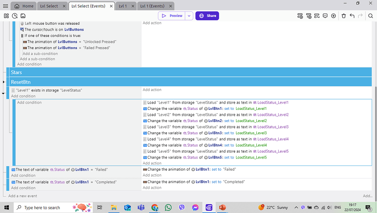The image size is (377, 213).
Task: Collapse the ResetBtn group expander arrow
Action: (x=3, y=81)
